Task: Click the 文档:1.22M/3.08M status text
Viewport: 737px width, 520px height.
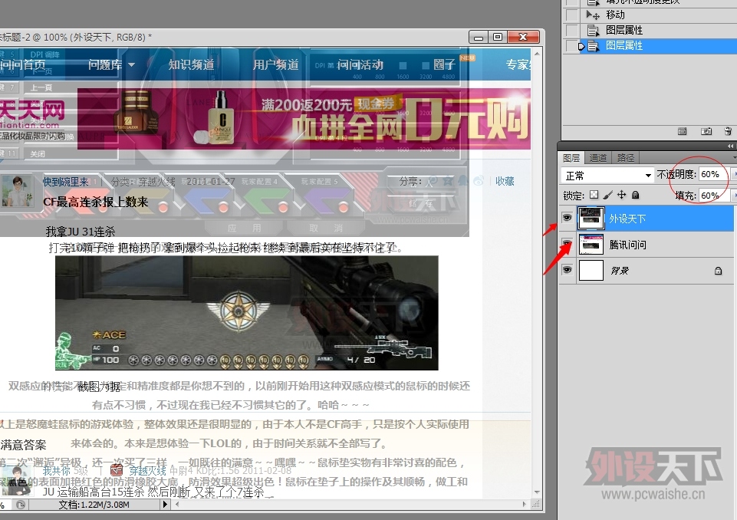Action: coord(94,505)
